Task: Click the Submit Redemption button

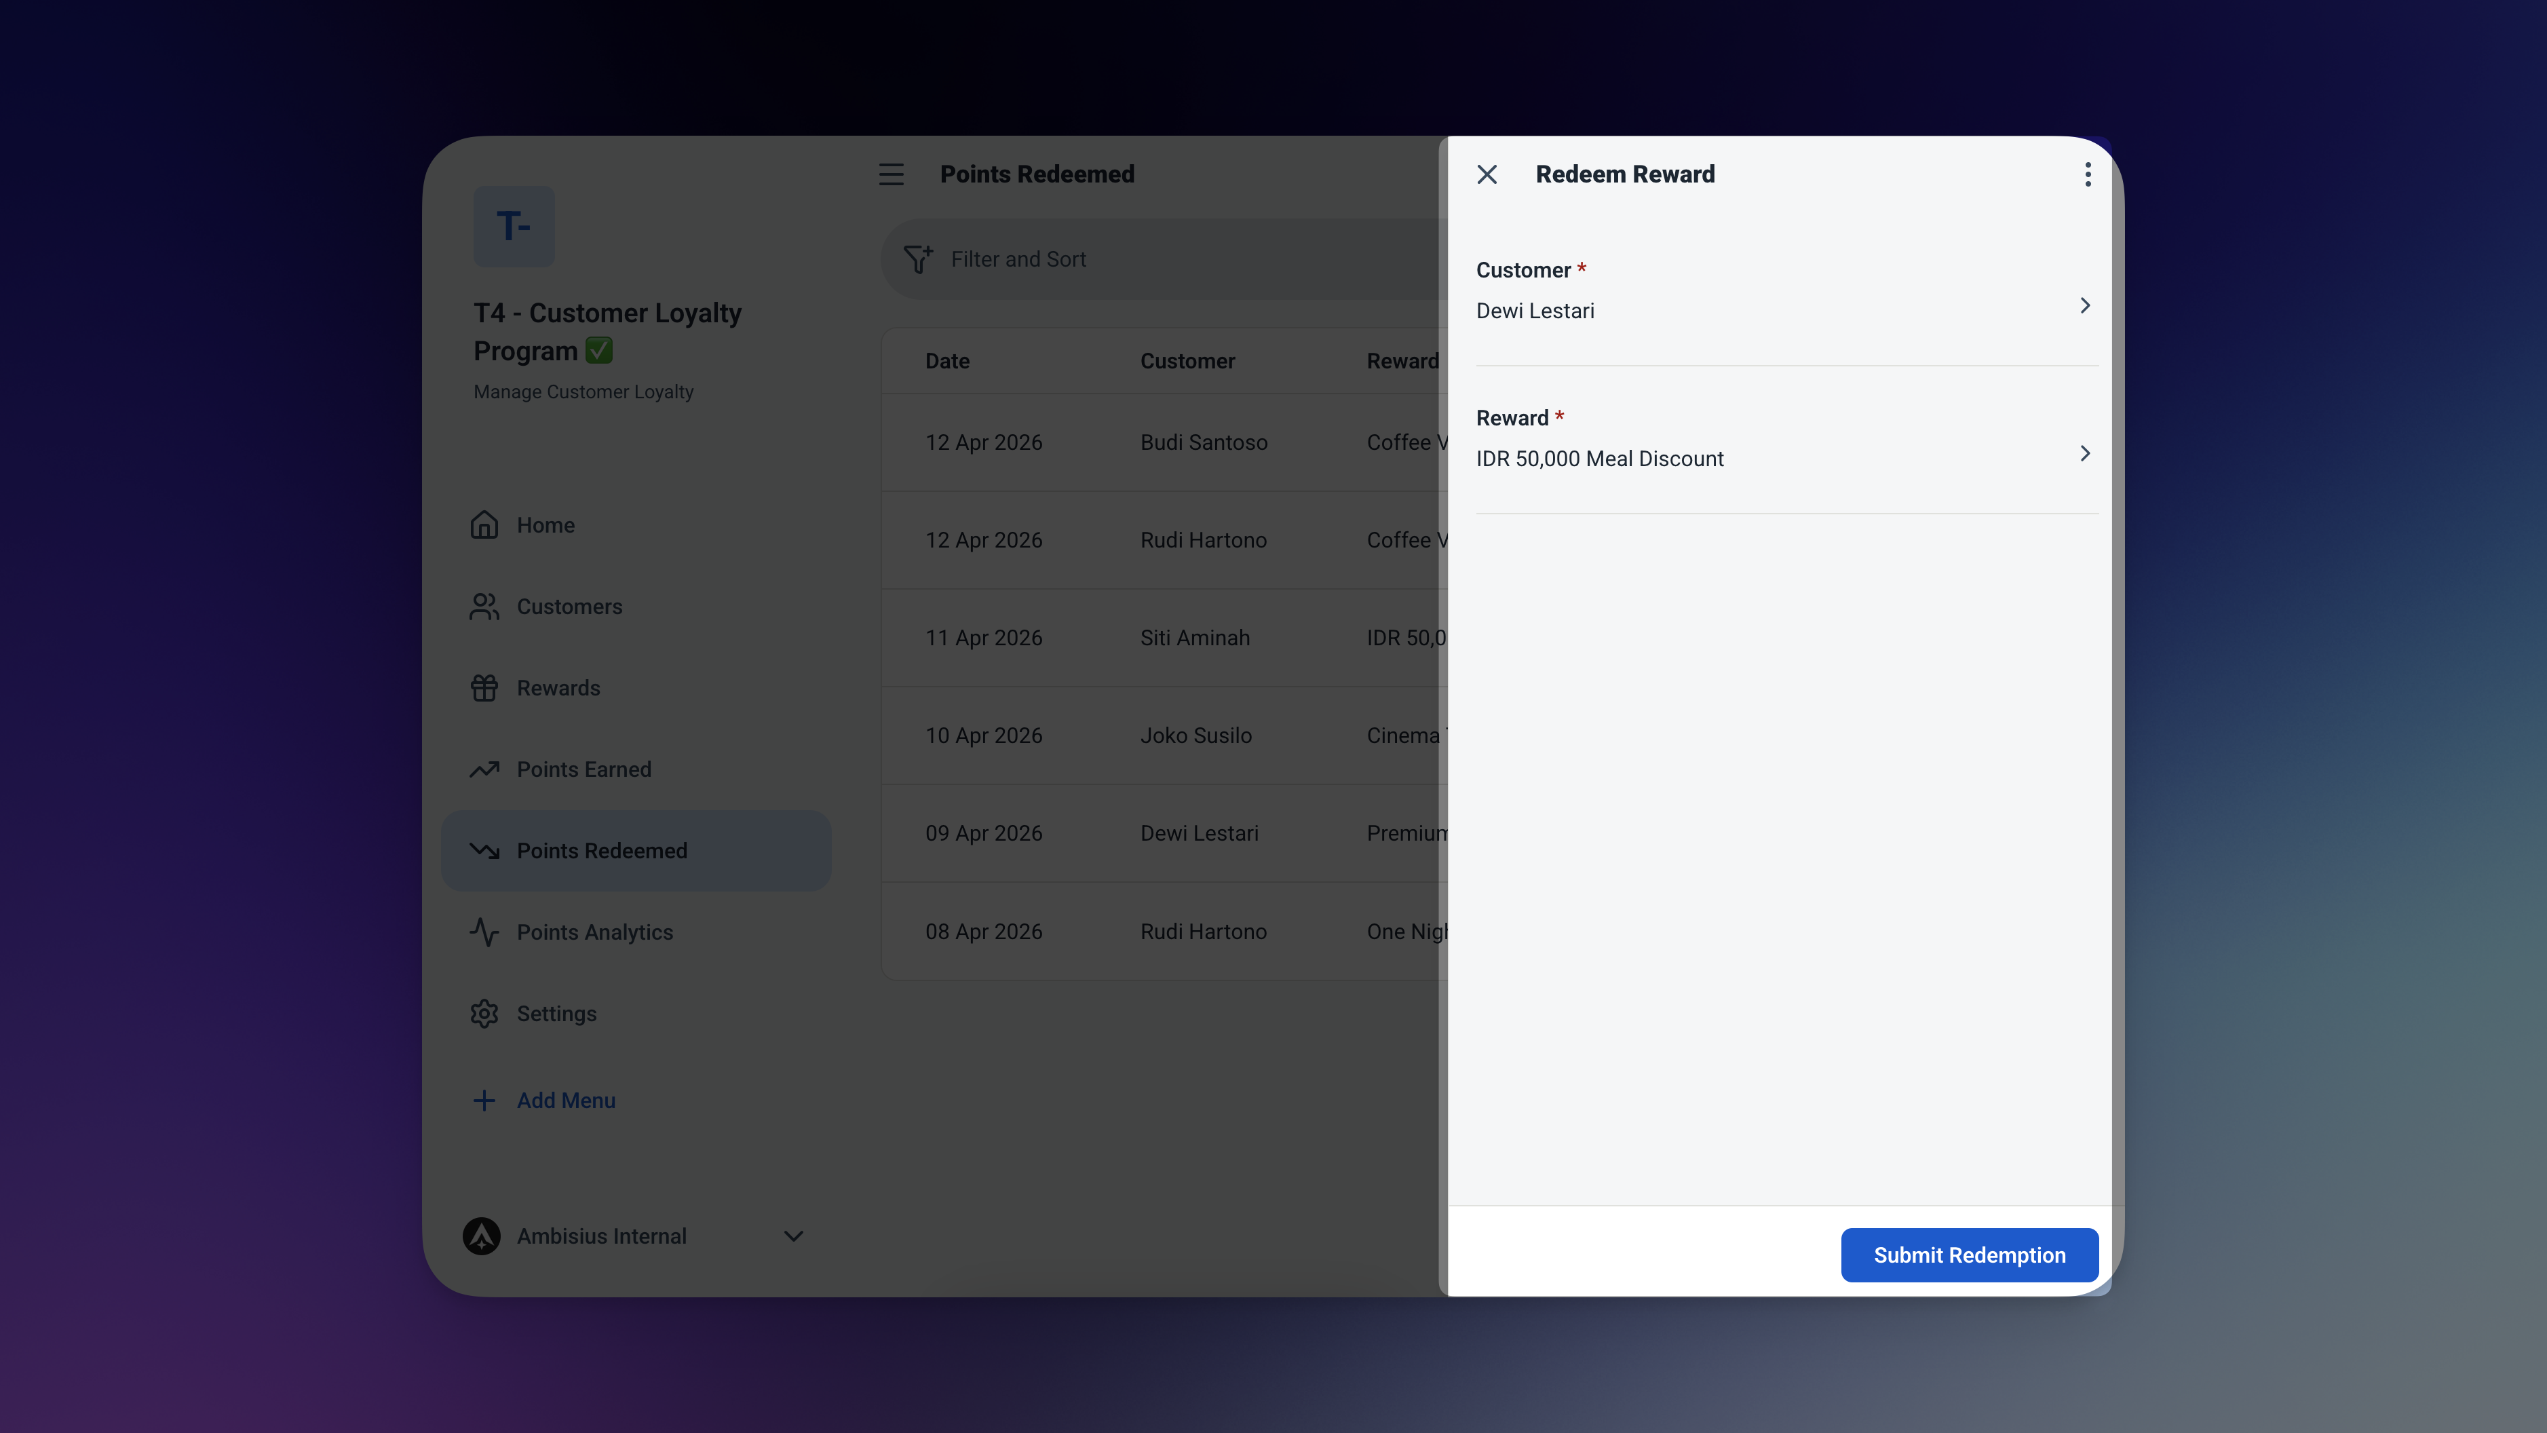Action: click(x=1968, y=1254)
